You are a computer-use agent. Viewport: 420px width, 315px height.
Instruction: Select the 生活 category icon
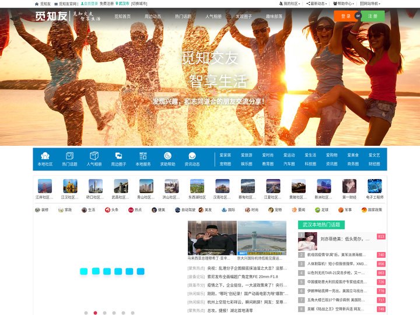point(84,210)
